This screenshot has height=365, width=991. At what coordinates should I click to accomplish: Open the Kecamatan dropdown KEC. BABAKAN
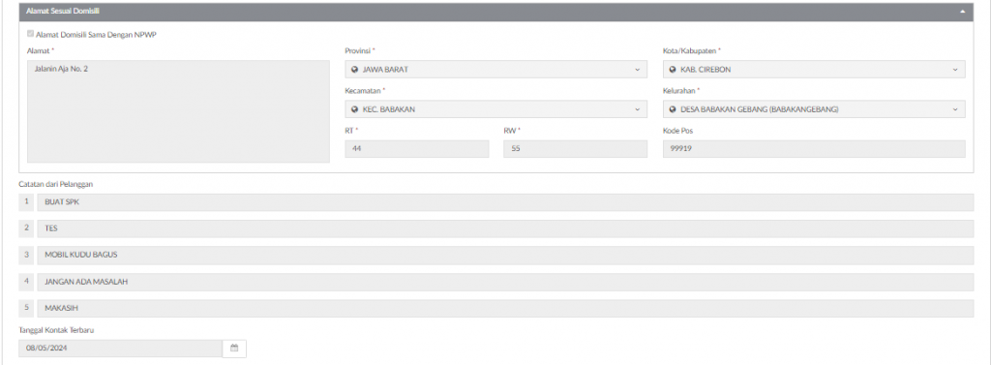tap(496, 109)
